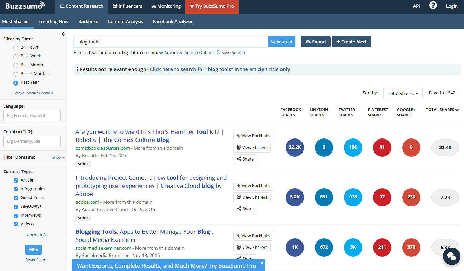The height and width of the screenshot is (271, 464).
Task: Switch to Trending Now tab
Action: click(x=53, y=21)
